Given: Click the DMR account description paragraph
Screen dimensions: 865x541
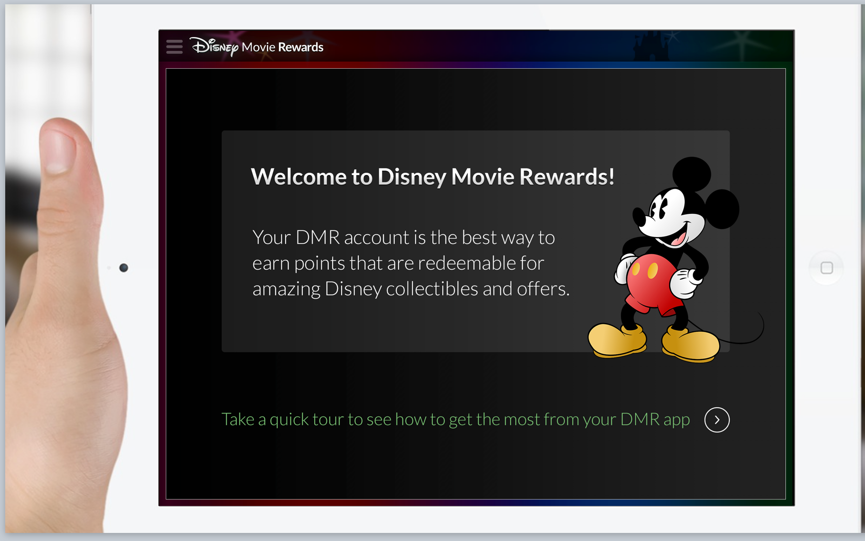Looking at the screenshot, I should [x=410, y=263].
